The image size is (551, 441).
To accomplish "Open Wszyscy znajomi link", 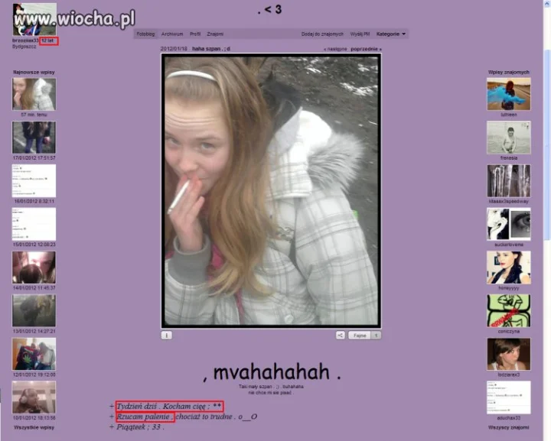I will tap(508, 427).
